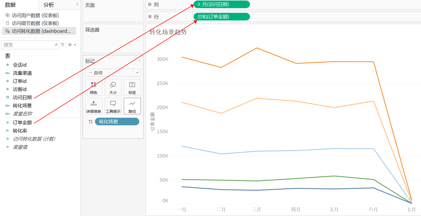Click the filter funnel icon beside search
Screen dimensions: 421x216
pyautogui.click(x=63, y=45)
